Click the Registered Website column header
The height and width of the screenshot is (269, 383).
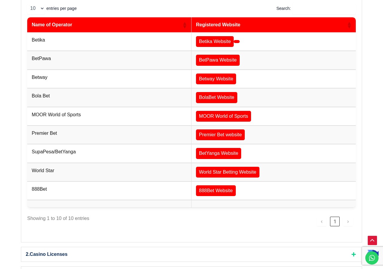pos(273,25)
